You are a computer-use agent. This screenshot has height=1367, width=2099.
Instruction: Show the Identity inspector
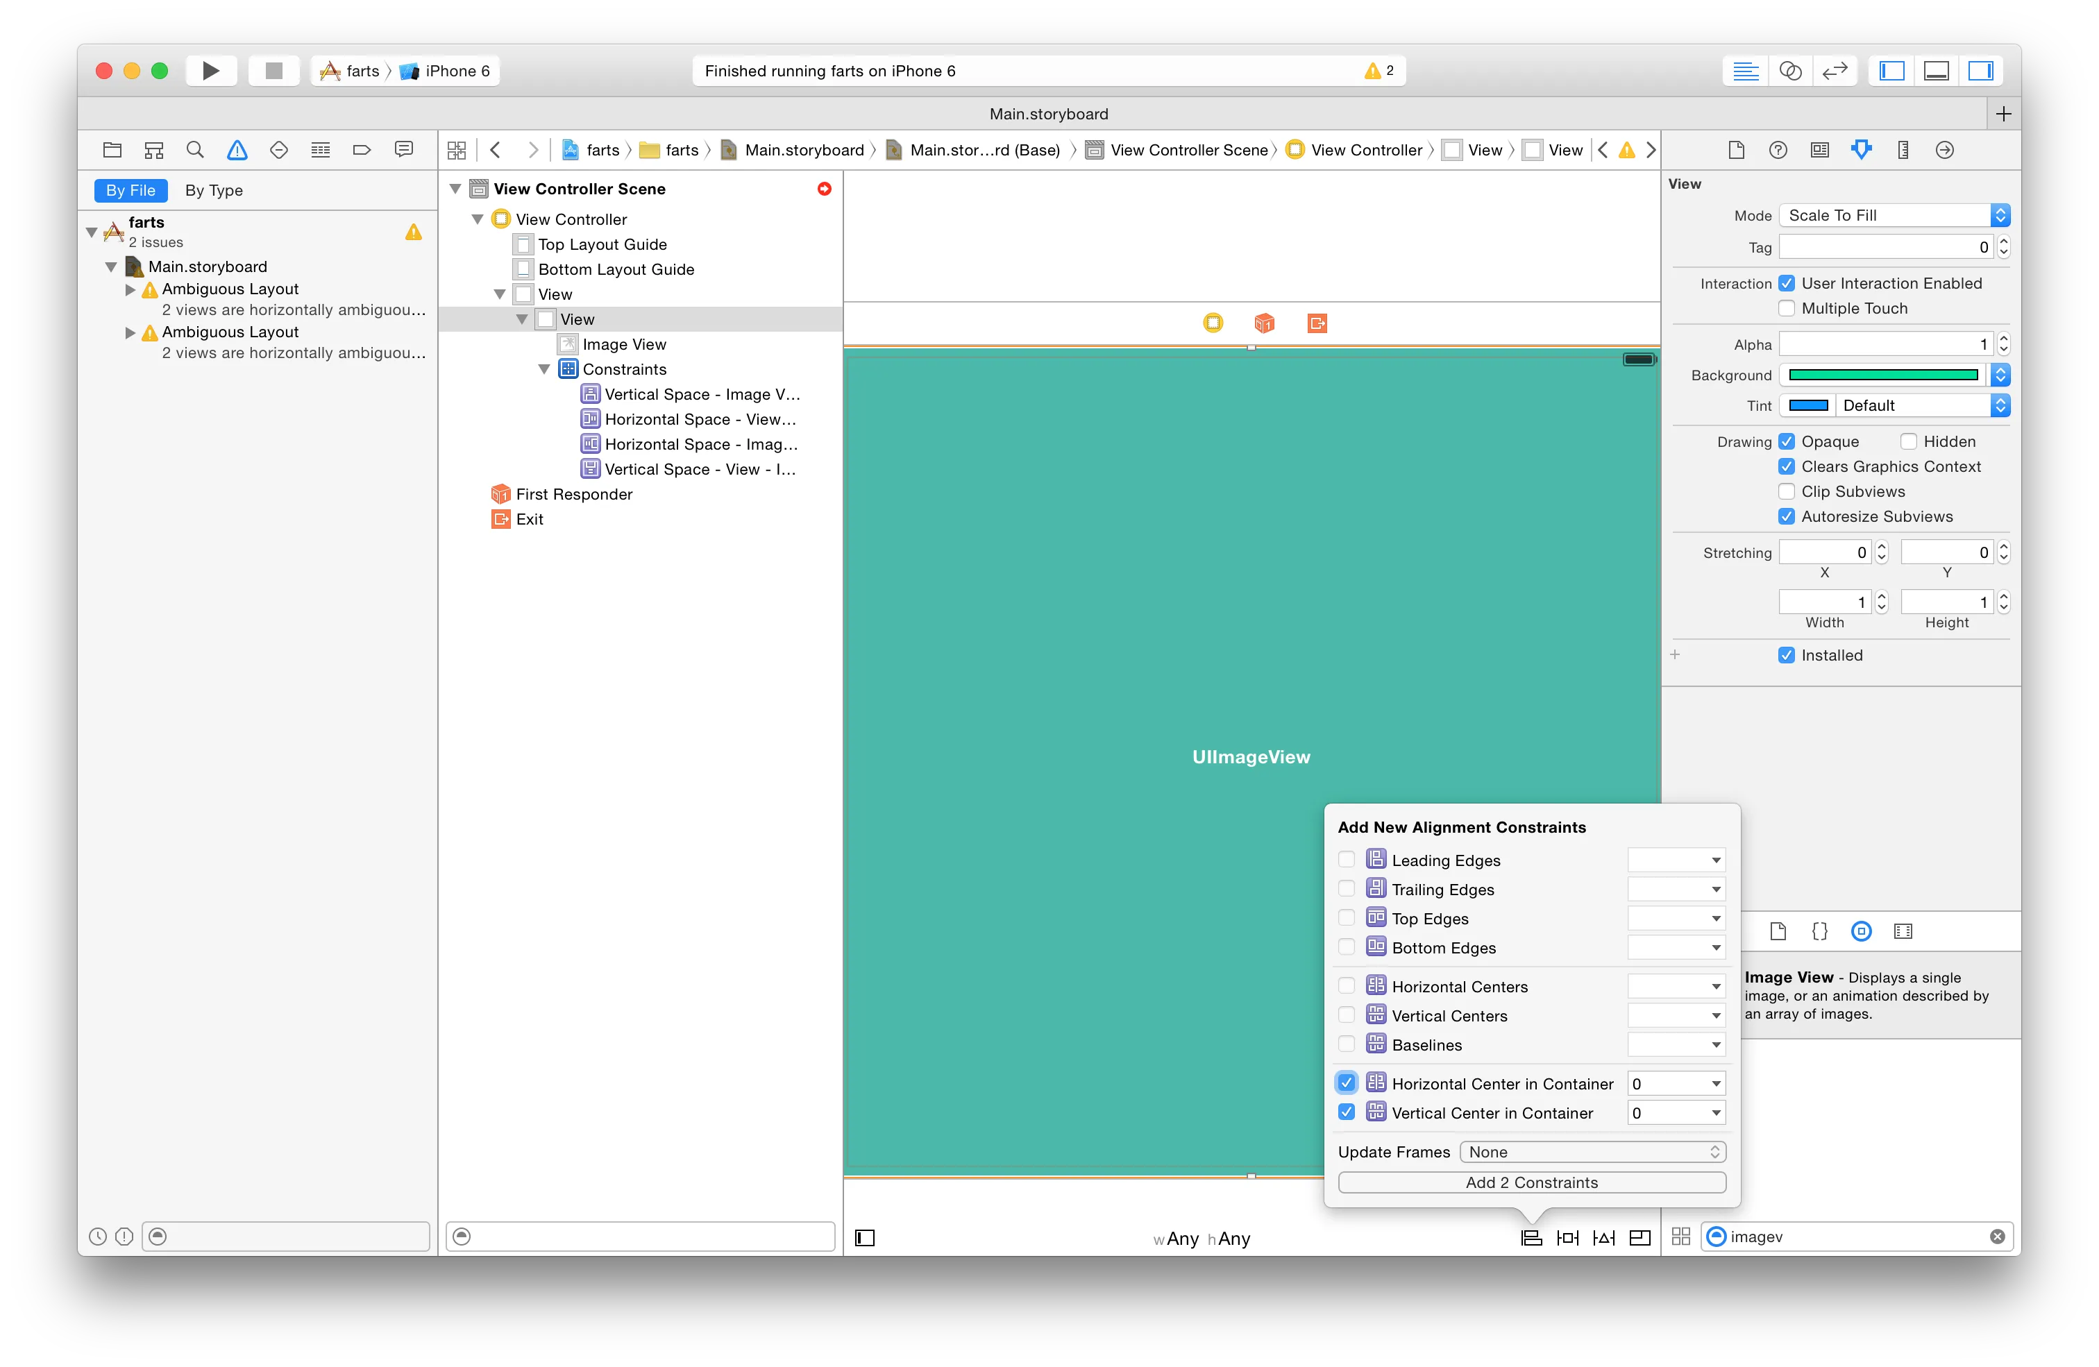click(x=1819, y=150)
